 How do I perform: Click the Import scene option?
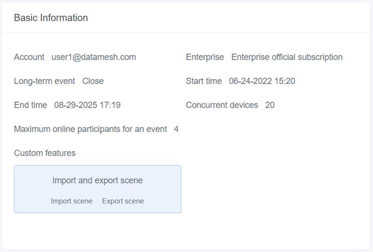[71, 201]
